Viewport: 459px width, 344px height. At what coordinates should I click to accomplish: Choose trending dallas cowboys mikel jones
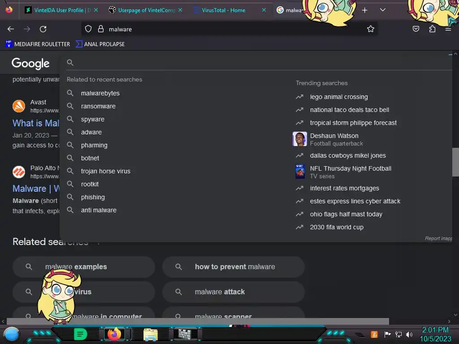(x=348, y=155)
